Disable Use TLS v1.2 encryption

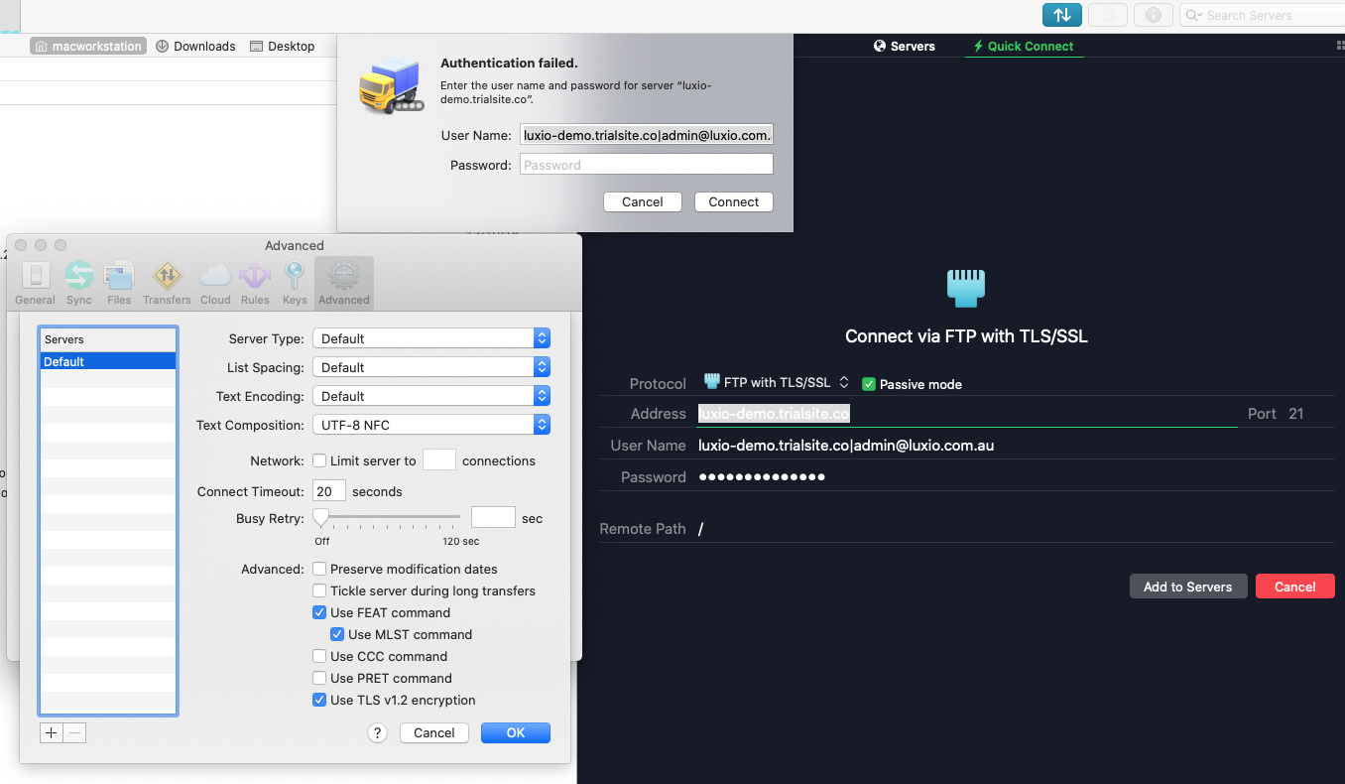319,701
